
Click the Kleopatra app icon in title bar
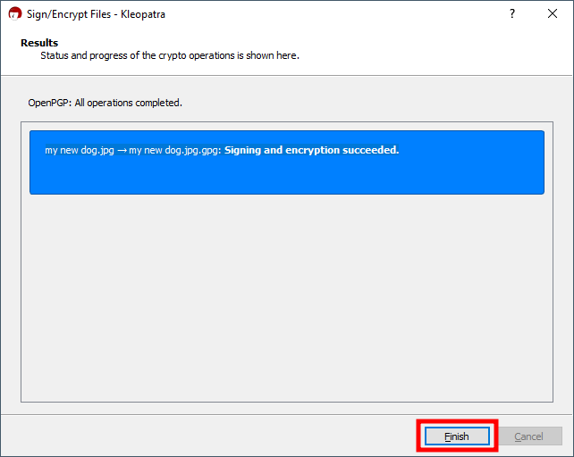(14, 14)
